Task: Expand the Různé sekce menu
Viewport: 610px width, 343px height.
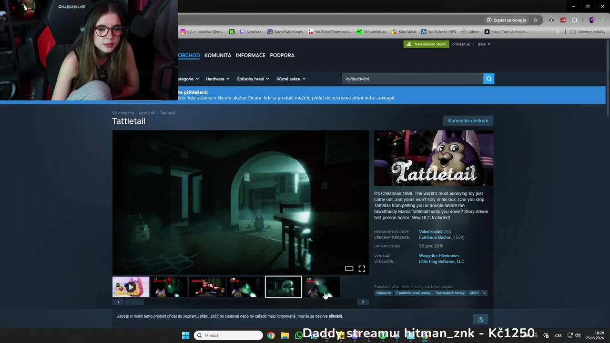Action: pos(291,79)
